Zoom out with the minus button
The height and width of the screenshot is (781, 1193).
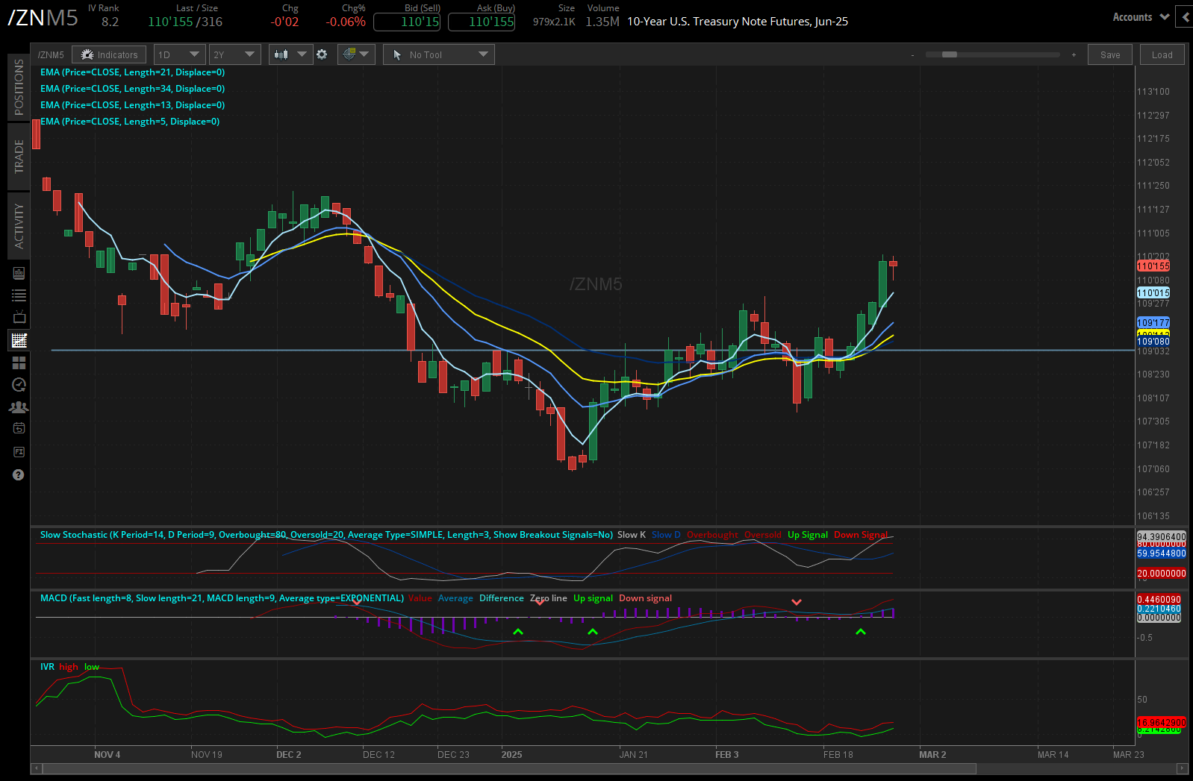[x=912, y=55]
